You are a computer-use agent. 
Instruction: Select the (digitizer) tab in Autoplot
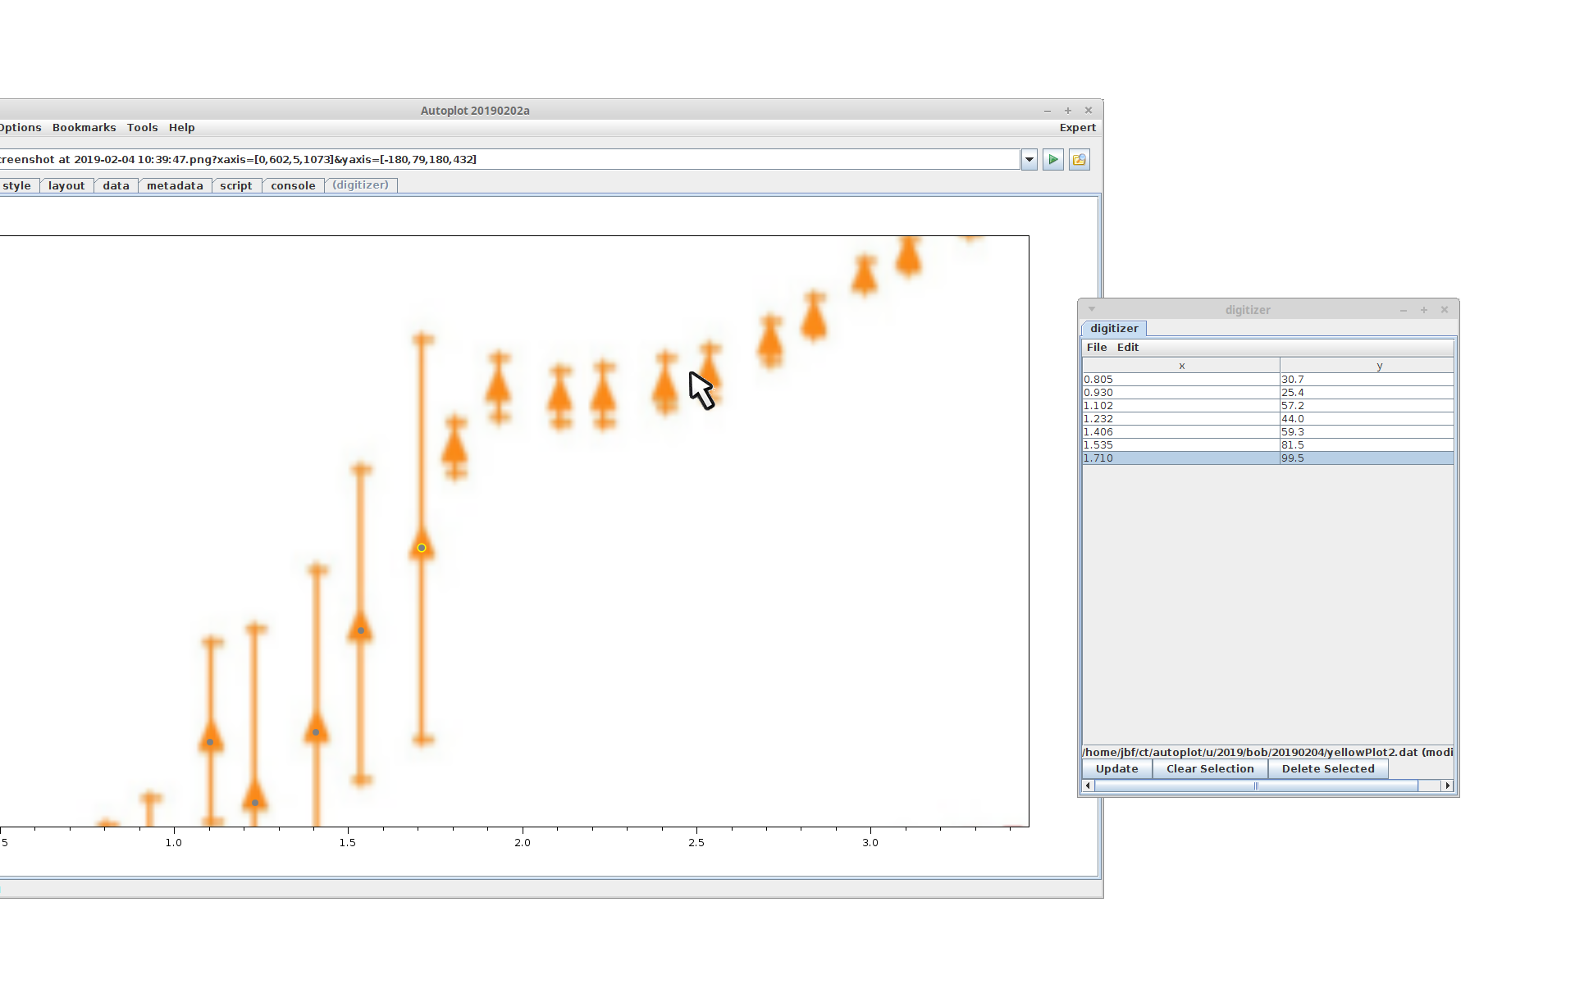tap(361, 185)
